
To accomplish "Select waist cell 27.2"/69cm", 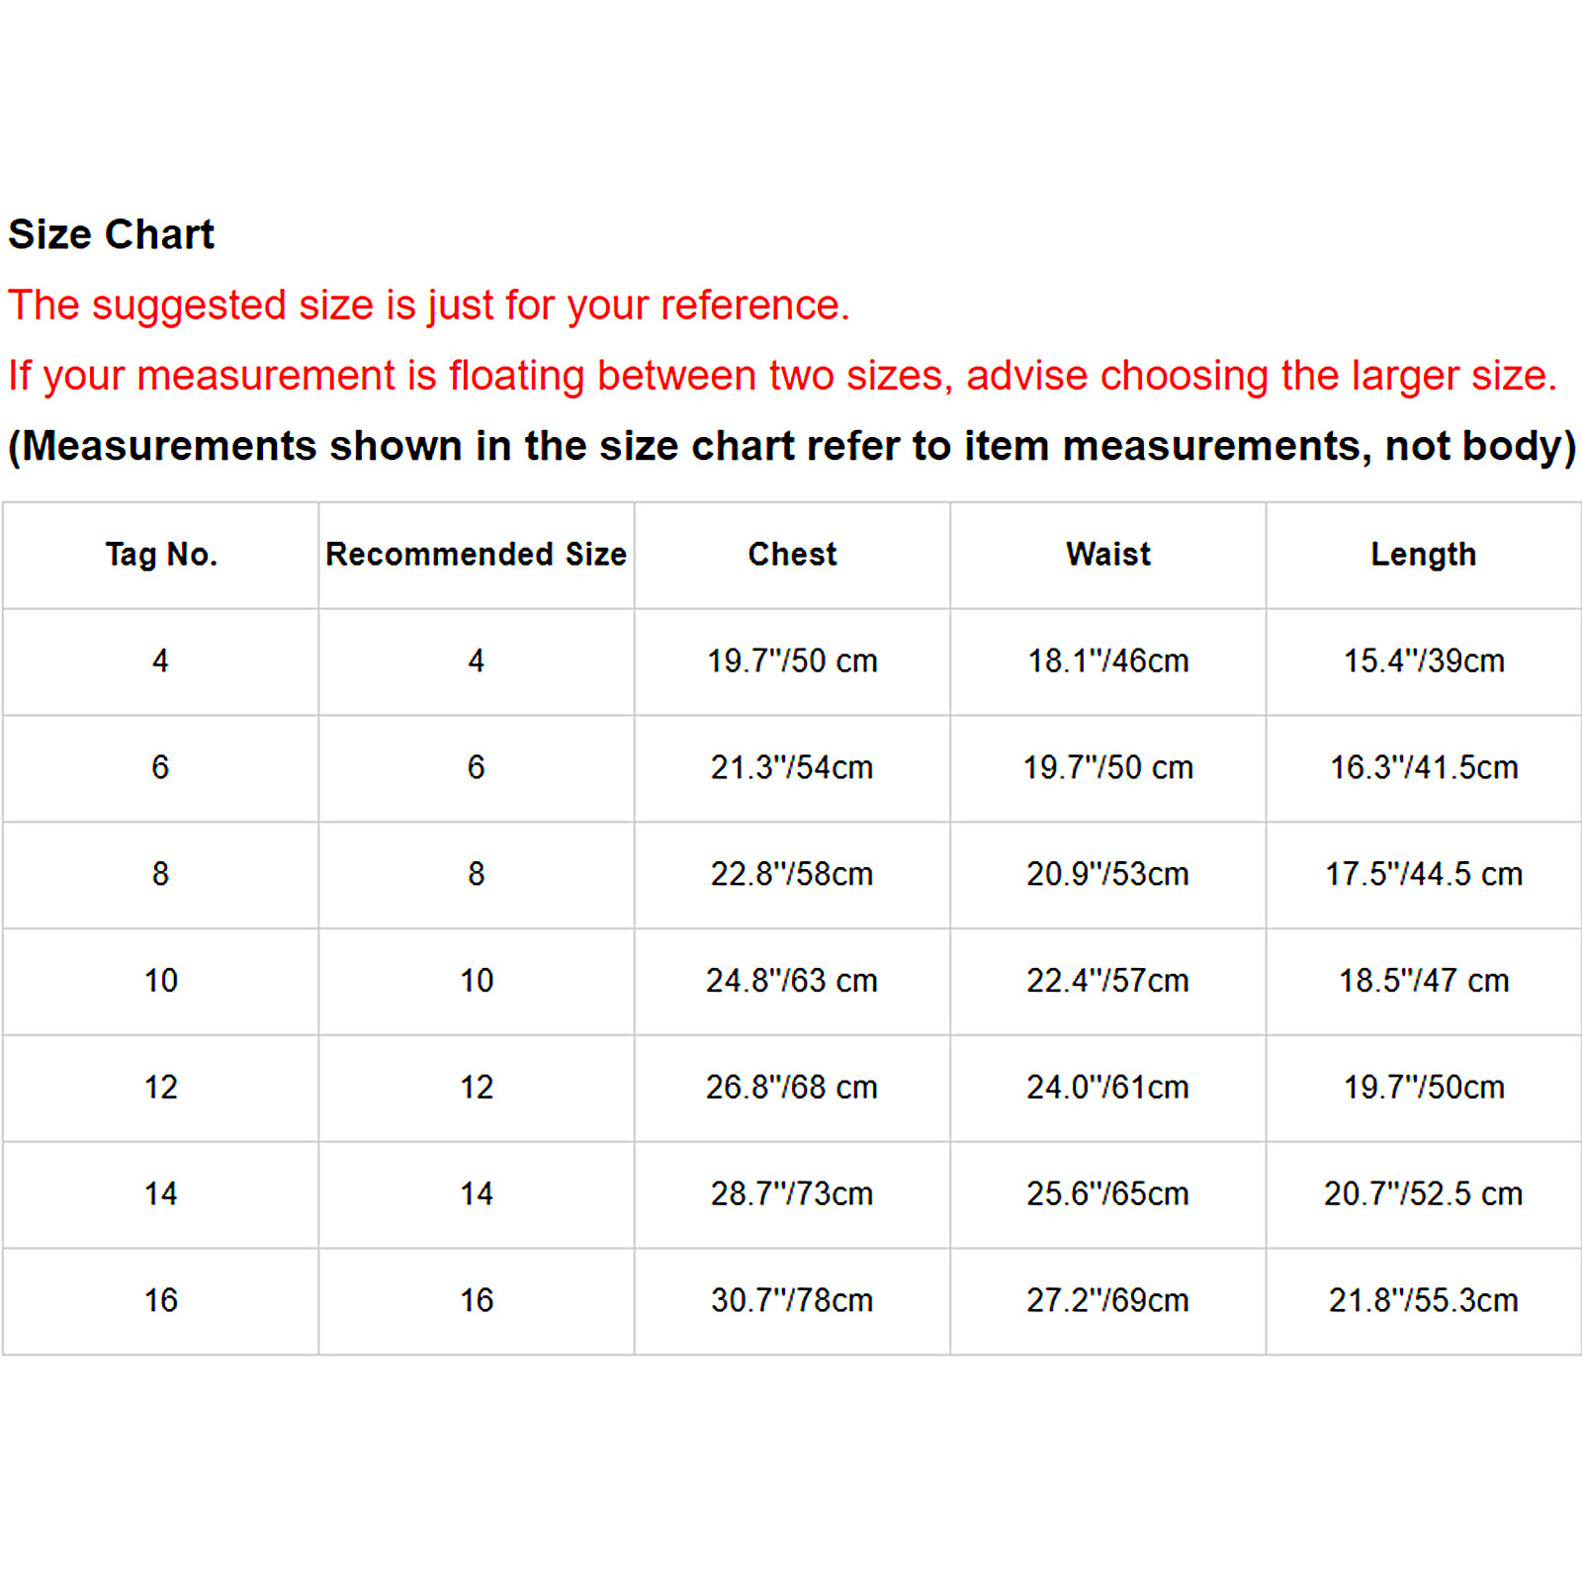I will tap(1108, 1300).
